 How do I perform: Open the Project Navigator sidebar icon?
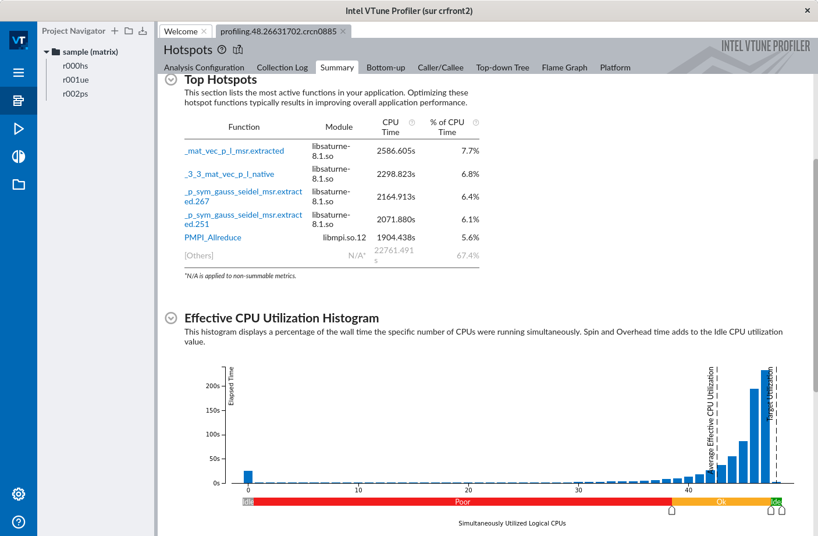point(19,101)
